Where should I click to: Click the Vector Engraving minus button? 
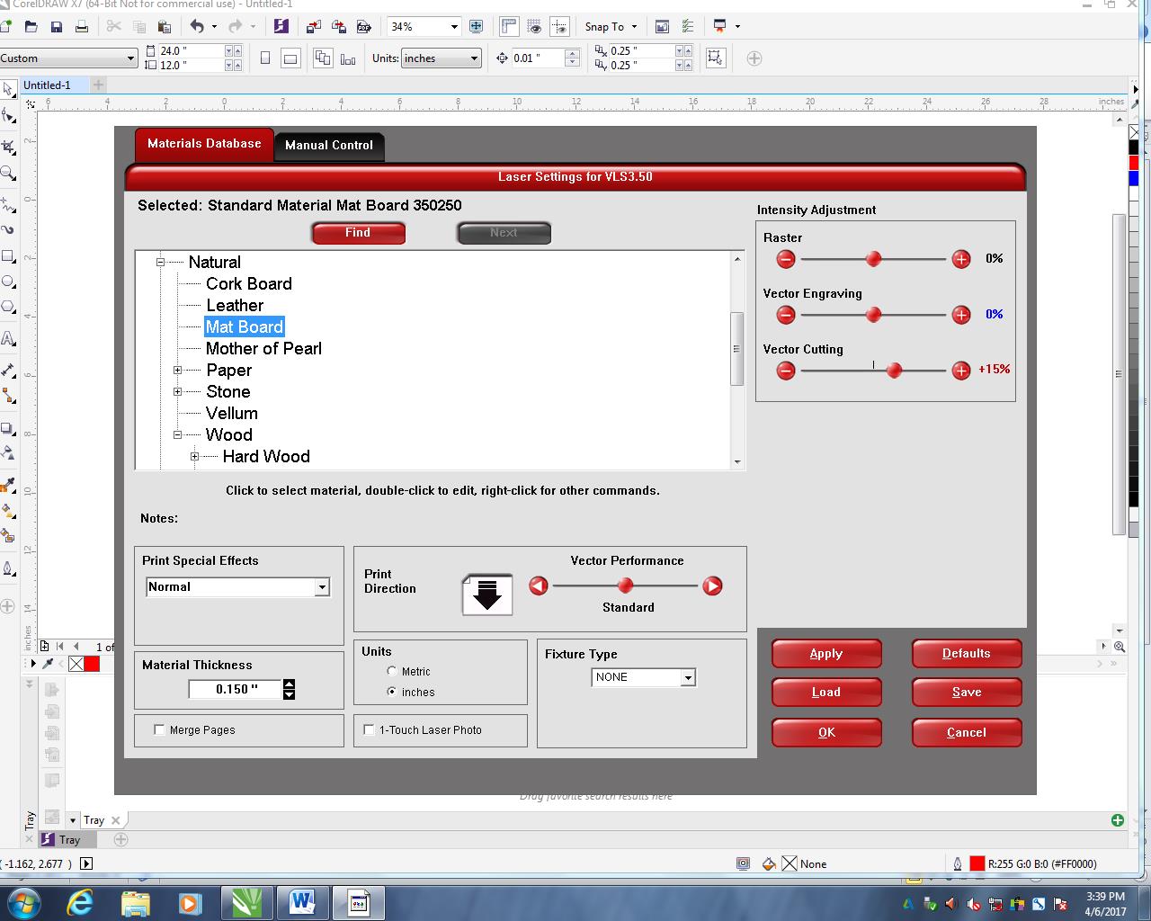786,315
